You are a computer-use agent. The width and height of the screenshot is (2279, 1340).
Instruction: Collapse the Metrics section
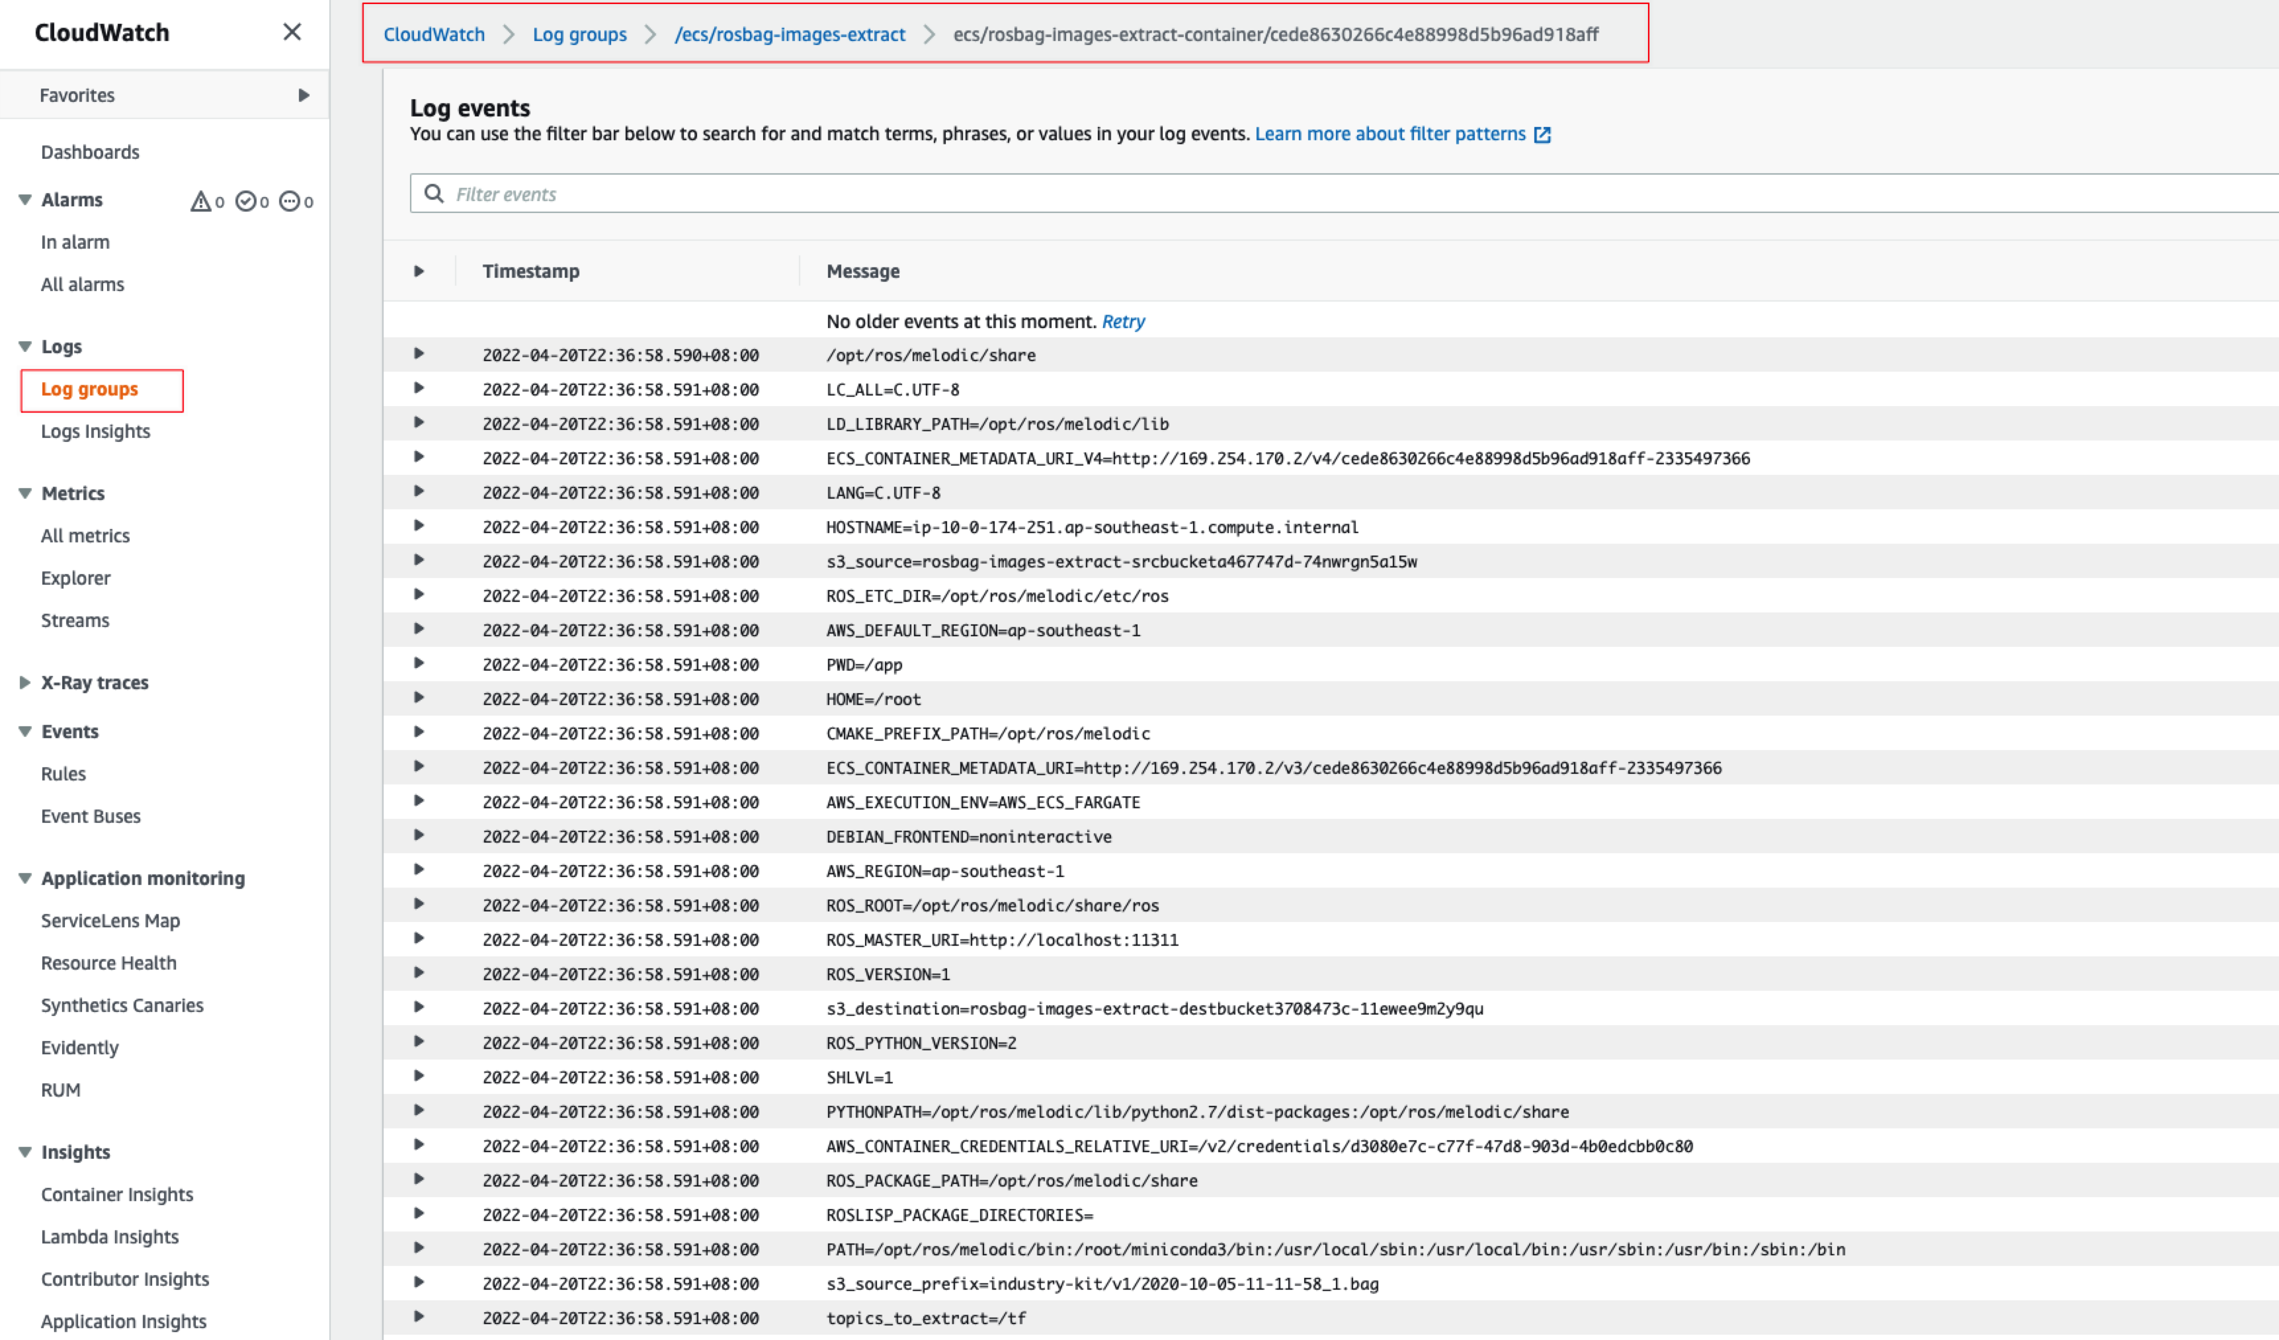tap(25, 493)
